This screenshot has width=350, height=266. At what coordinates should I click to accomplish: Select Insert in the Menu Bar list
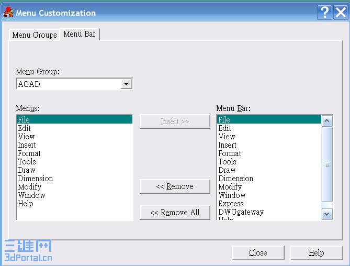point(269,145)
